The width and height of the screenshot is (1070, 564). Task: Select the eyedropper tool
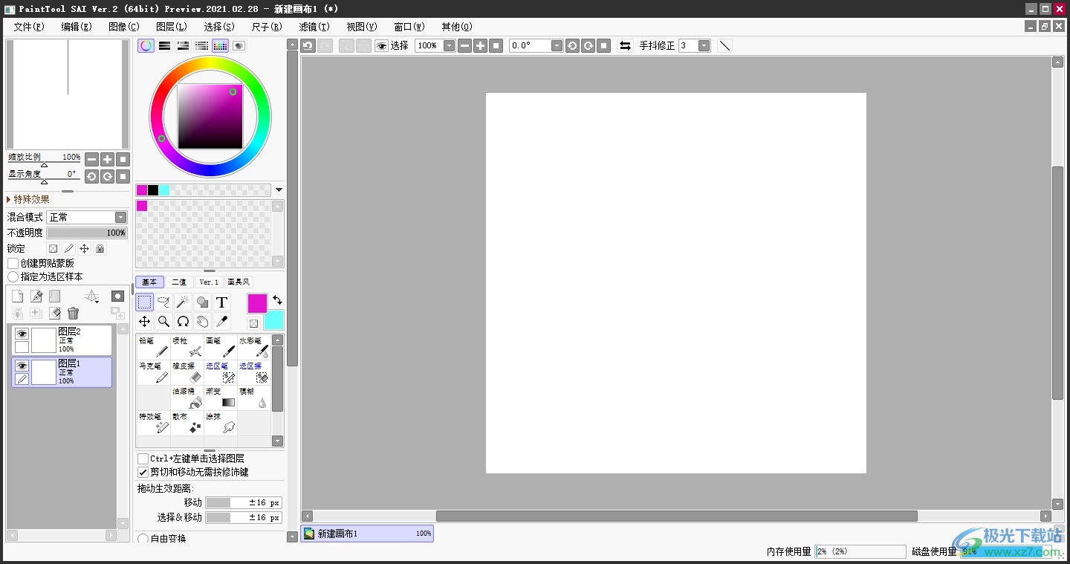tap(221, 321)
